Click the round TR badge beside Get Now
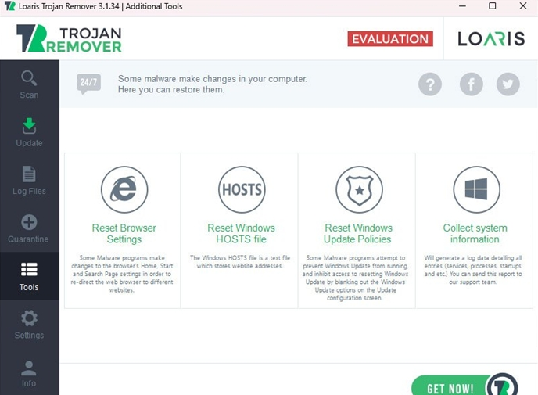 (502, 386)
